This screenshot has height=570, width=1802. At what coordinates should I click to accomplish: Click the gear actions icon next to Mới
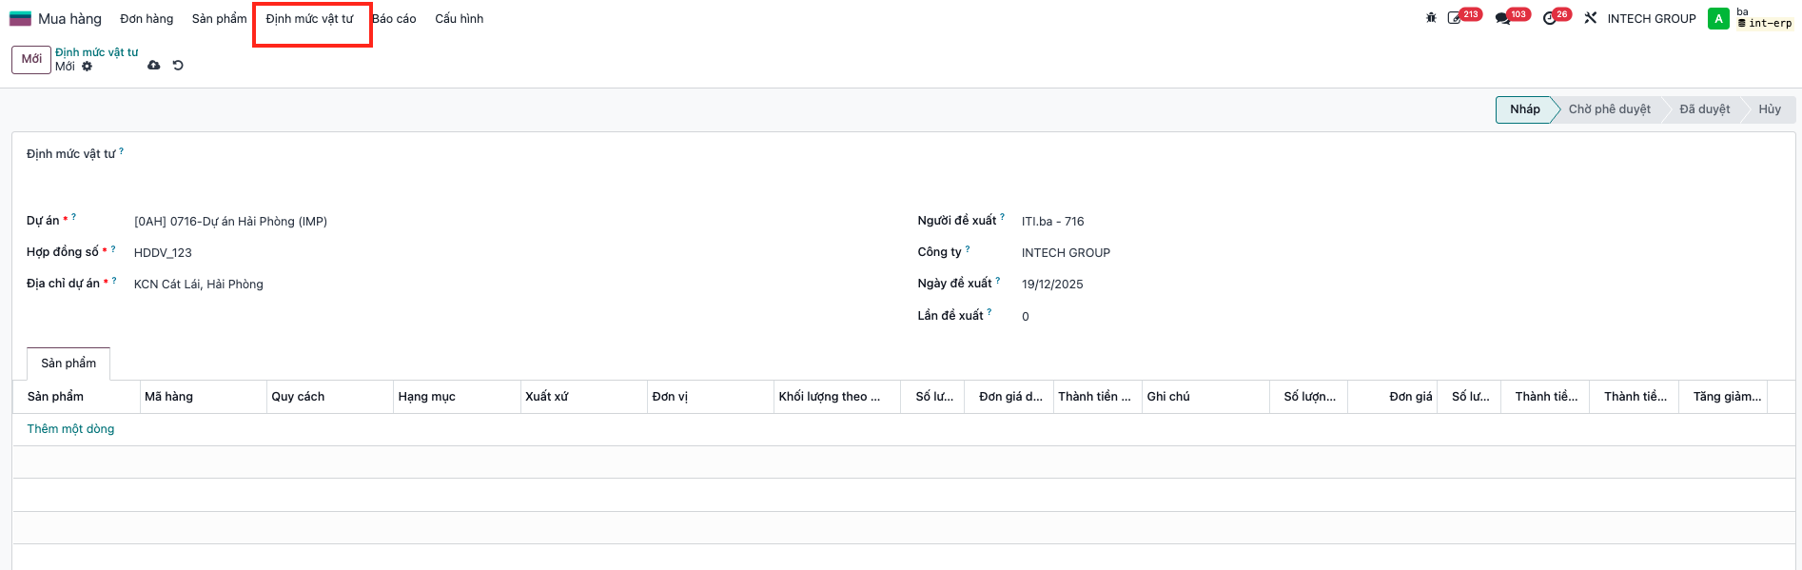pyautogui.click(x=88, y=67)
